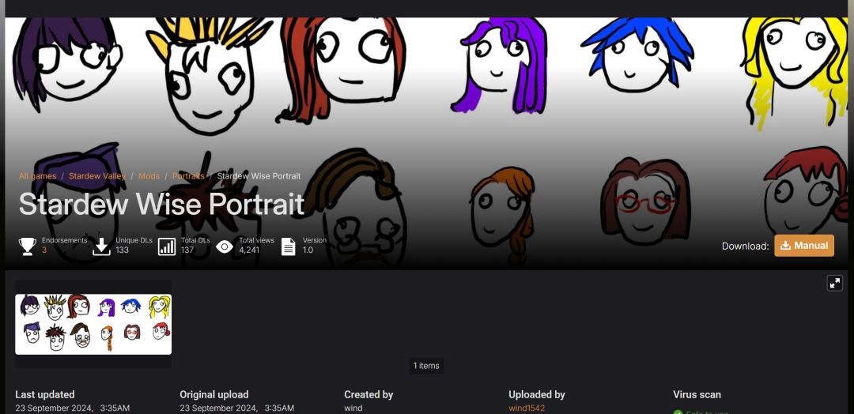Screen dimensions: 854x414
Task: Click the Total views eye icon
Action: [225, 247]
